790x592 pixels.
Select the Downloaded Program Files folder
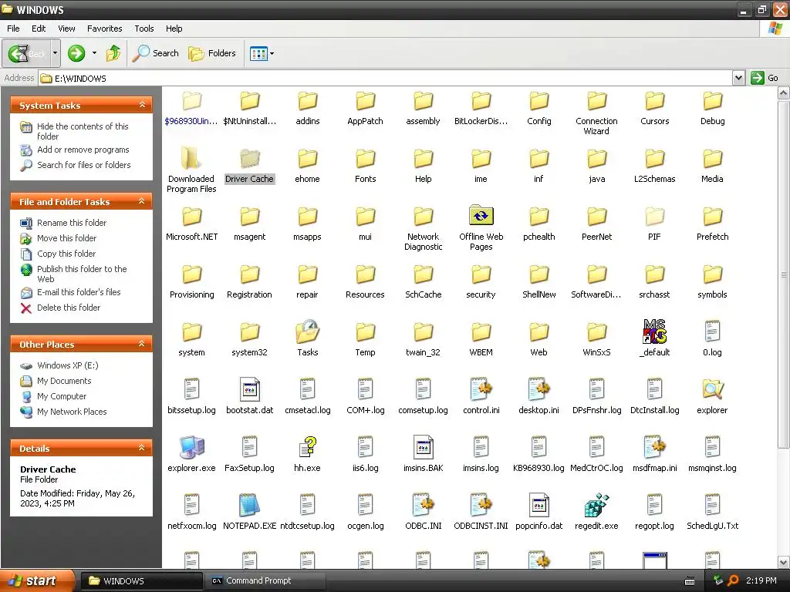point(191,158)
